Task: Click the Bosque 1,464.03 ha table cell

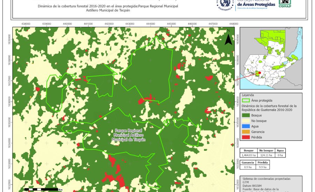Action: pos(248,155)
